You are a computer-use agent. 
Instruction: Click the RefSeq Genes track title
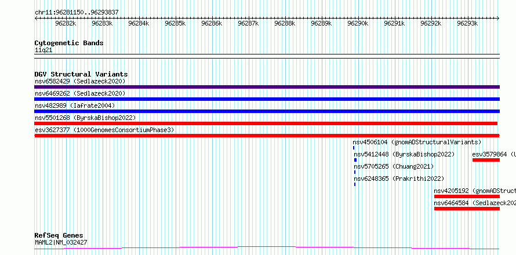59,236
